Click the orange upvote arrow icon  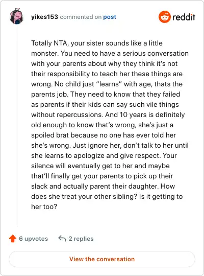click(x=13, y=239)
